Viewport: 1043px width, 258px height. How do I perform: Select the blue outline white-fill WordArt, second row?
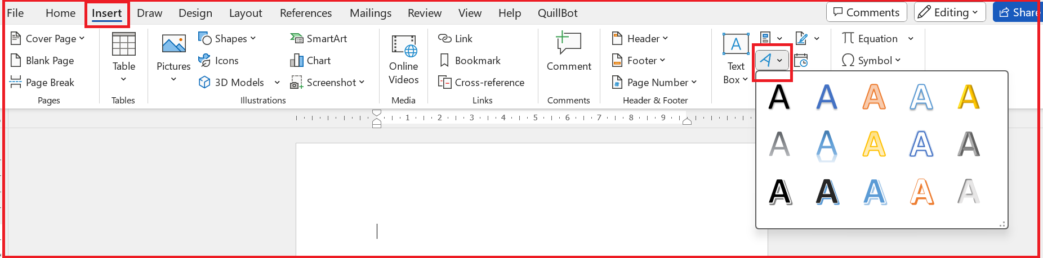click(x=921, y=144)
